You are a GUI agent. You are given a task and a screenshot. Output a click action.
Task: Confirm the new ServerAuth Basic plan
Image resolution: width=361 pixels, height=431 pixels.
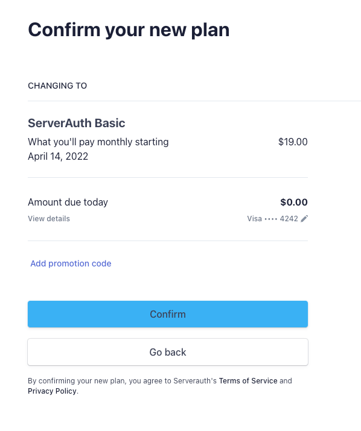point(168,314)
